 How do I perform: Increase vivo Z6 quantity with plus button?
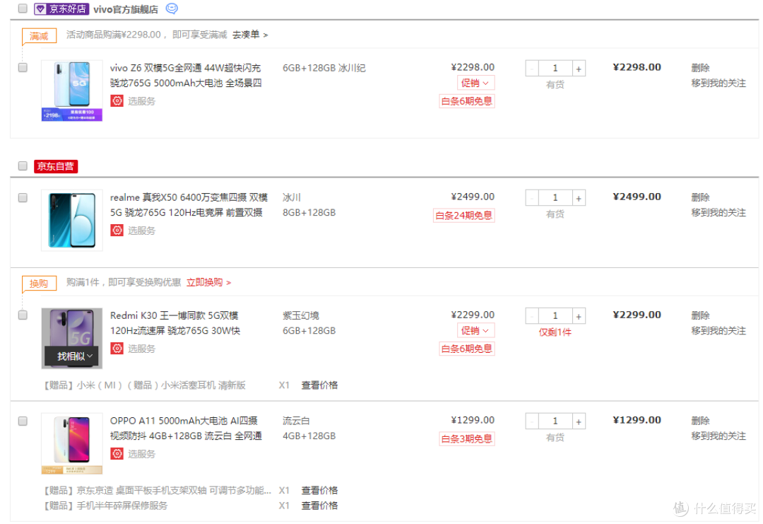579,69
